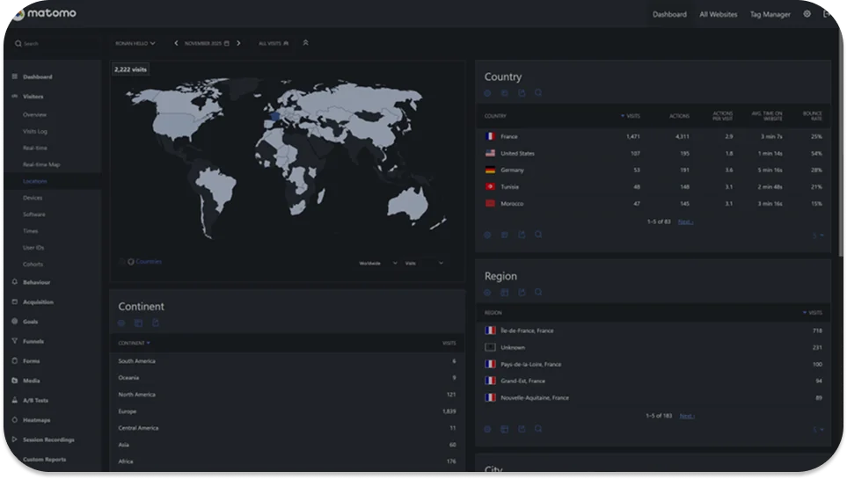The height and width of the screenshot is (479, 847).
Task: Open the Worldwide map region dropdown
Action: tap(378, 263)
